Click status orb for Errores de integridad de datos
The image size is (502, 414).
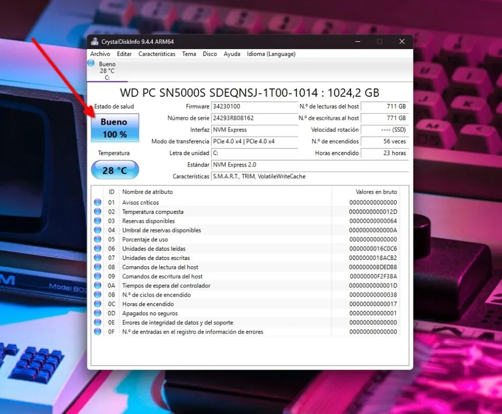(x=97, y=322)
